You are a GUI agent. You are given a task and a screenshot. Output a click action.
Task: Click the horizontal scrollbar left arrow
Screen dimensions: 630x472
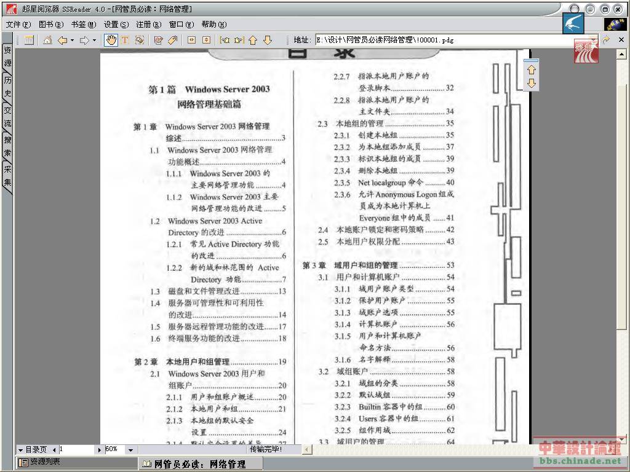[x=306, y=449]
